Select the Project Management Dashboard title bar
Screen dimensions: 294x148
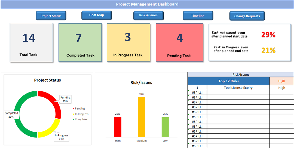pyautogui.click(x=147, y=4)
